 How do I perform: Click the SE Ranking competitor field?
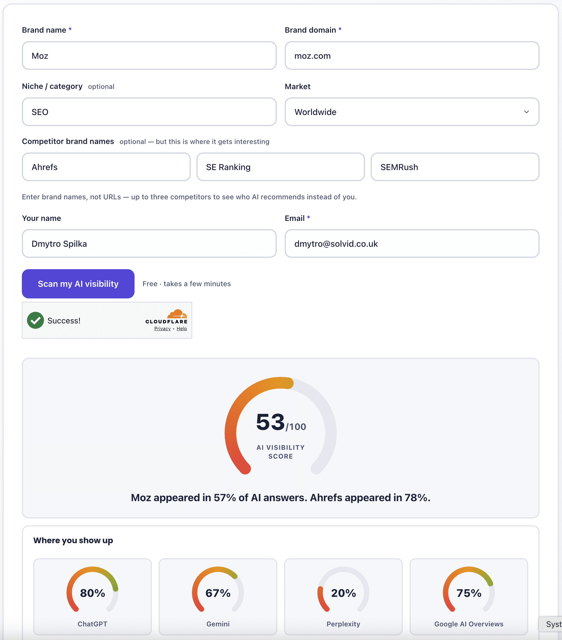click(x=280, y=167)
